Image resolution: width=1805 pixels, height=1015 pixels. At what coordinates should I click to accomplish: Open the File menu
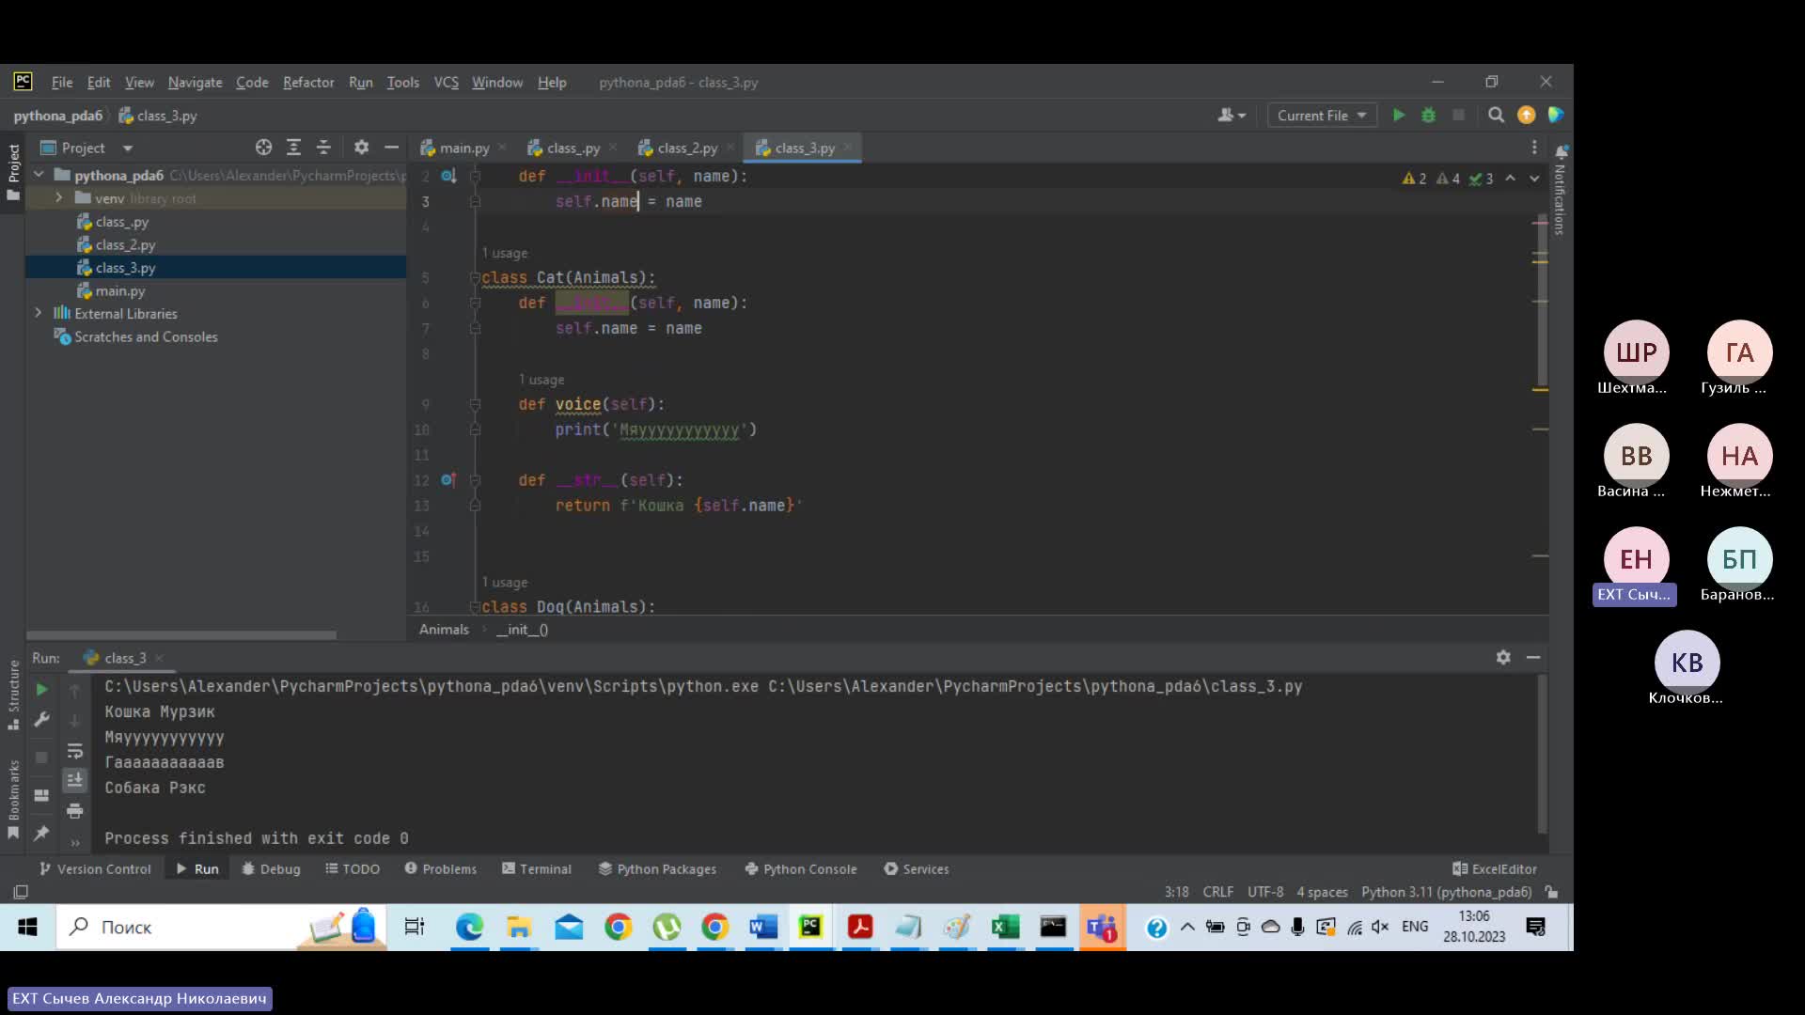pyautogui.click(x=62, y=83)
